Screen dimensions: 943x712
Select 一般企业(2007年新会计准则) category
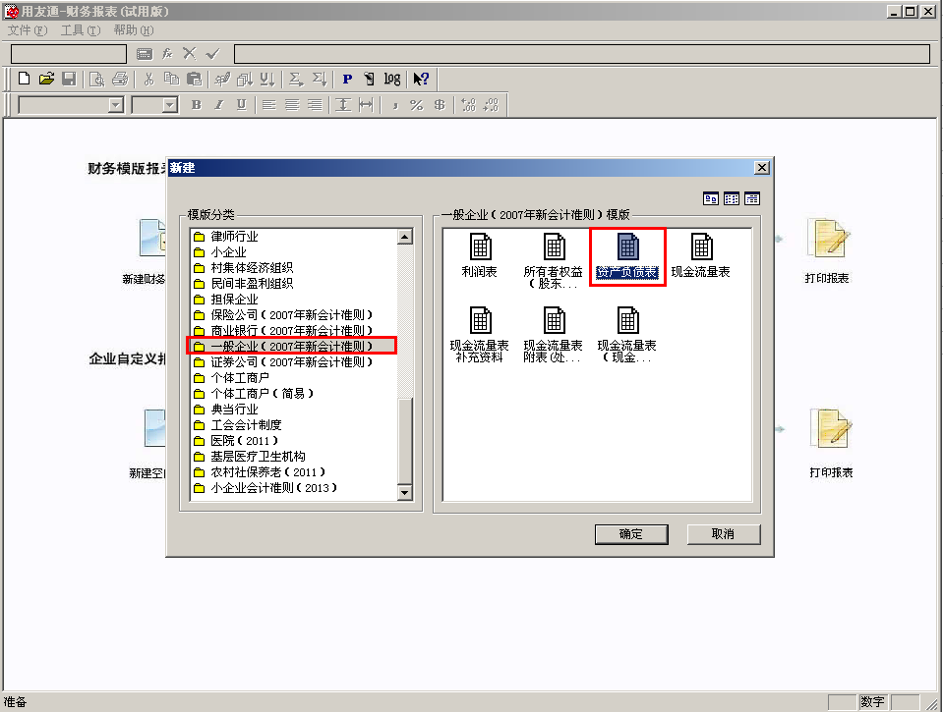coord(283,346)
